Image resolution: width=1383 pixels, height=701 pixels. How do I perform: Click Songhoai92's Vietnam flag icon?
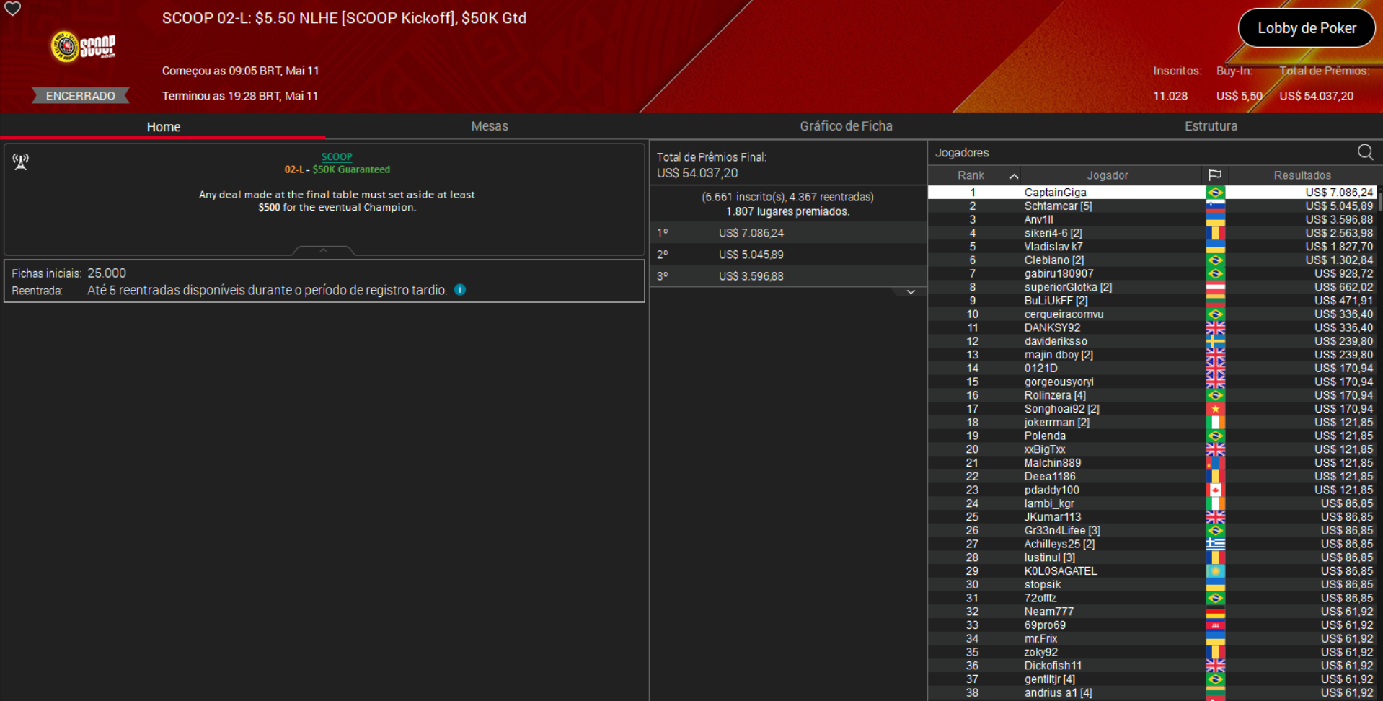click(x=1215, y=409)
